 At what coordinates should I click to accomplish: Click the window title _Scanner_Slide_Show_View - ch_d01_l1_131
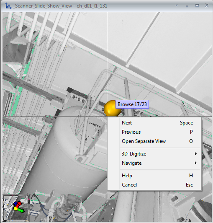60,6
